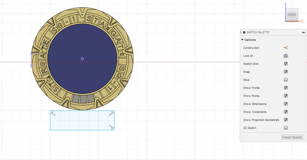Select the upper purple sketch point on left edge
The height and width of the screenshot is (160, 307).
pos(31,53)
